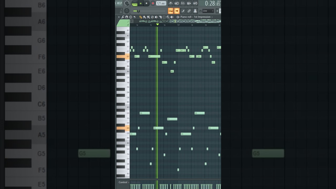
Task: Click the master volume knob
Action: pyautogui.click(x=127, y=3)
